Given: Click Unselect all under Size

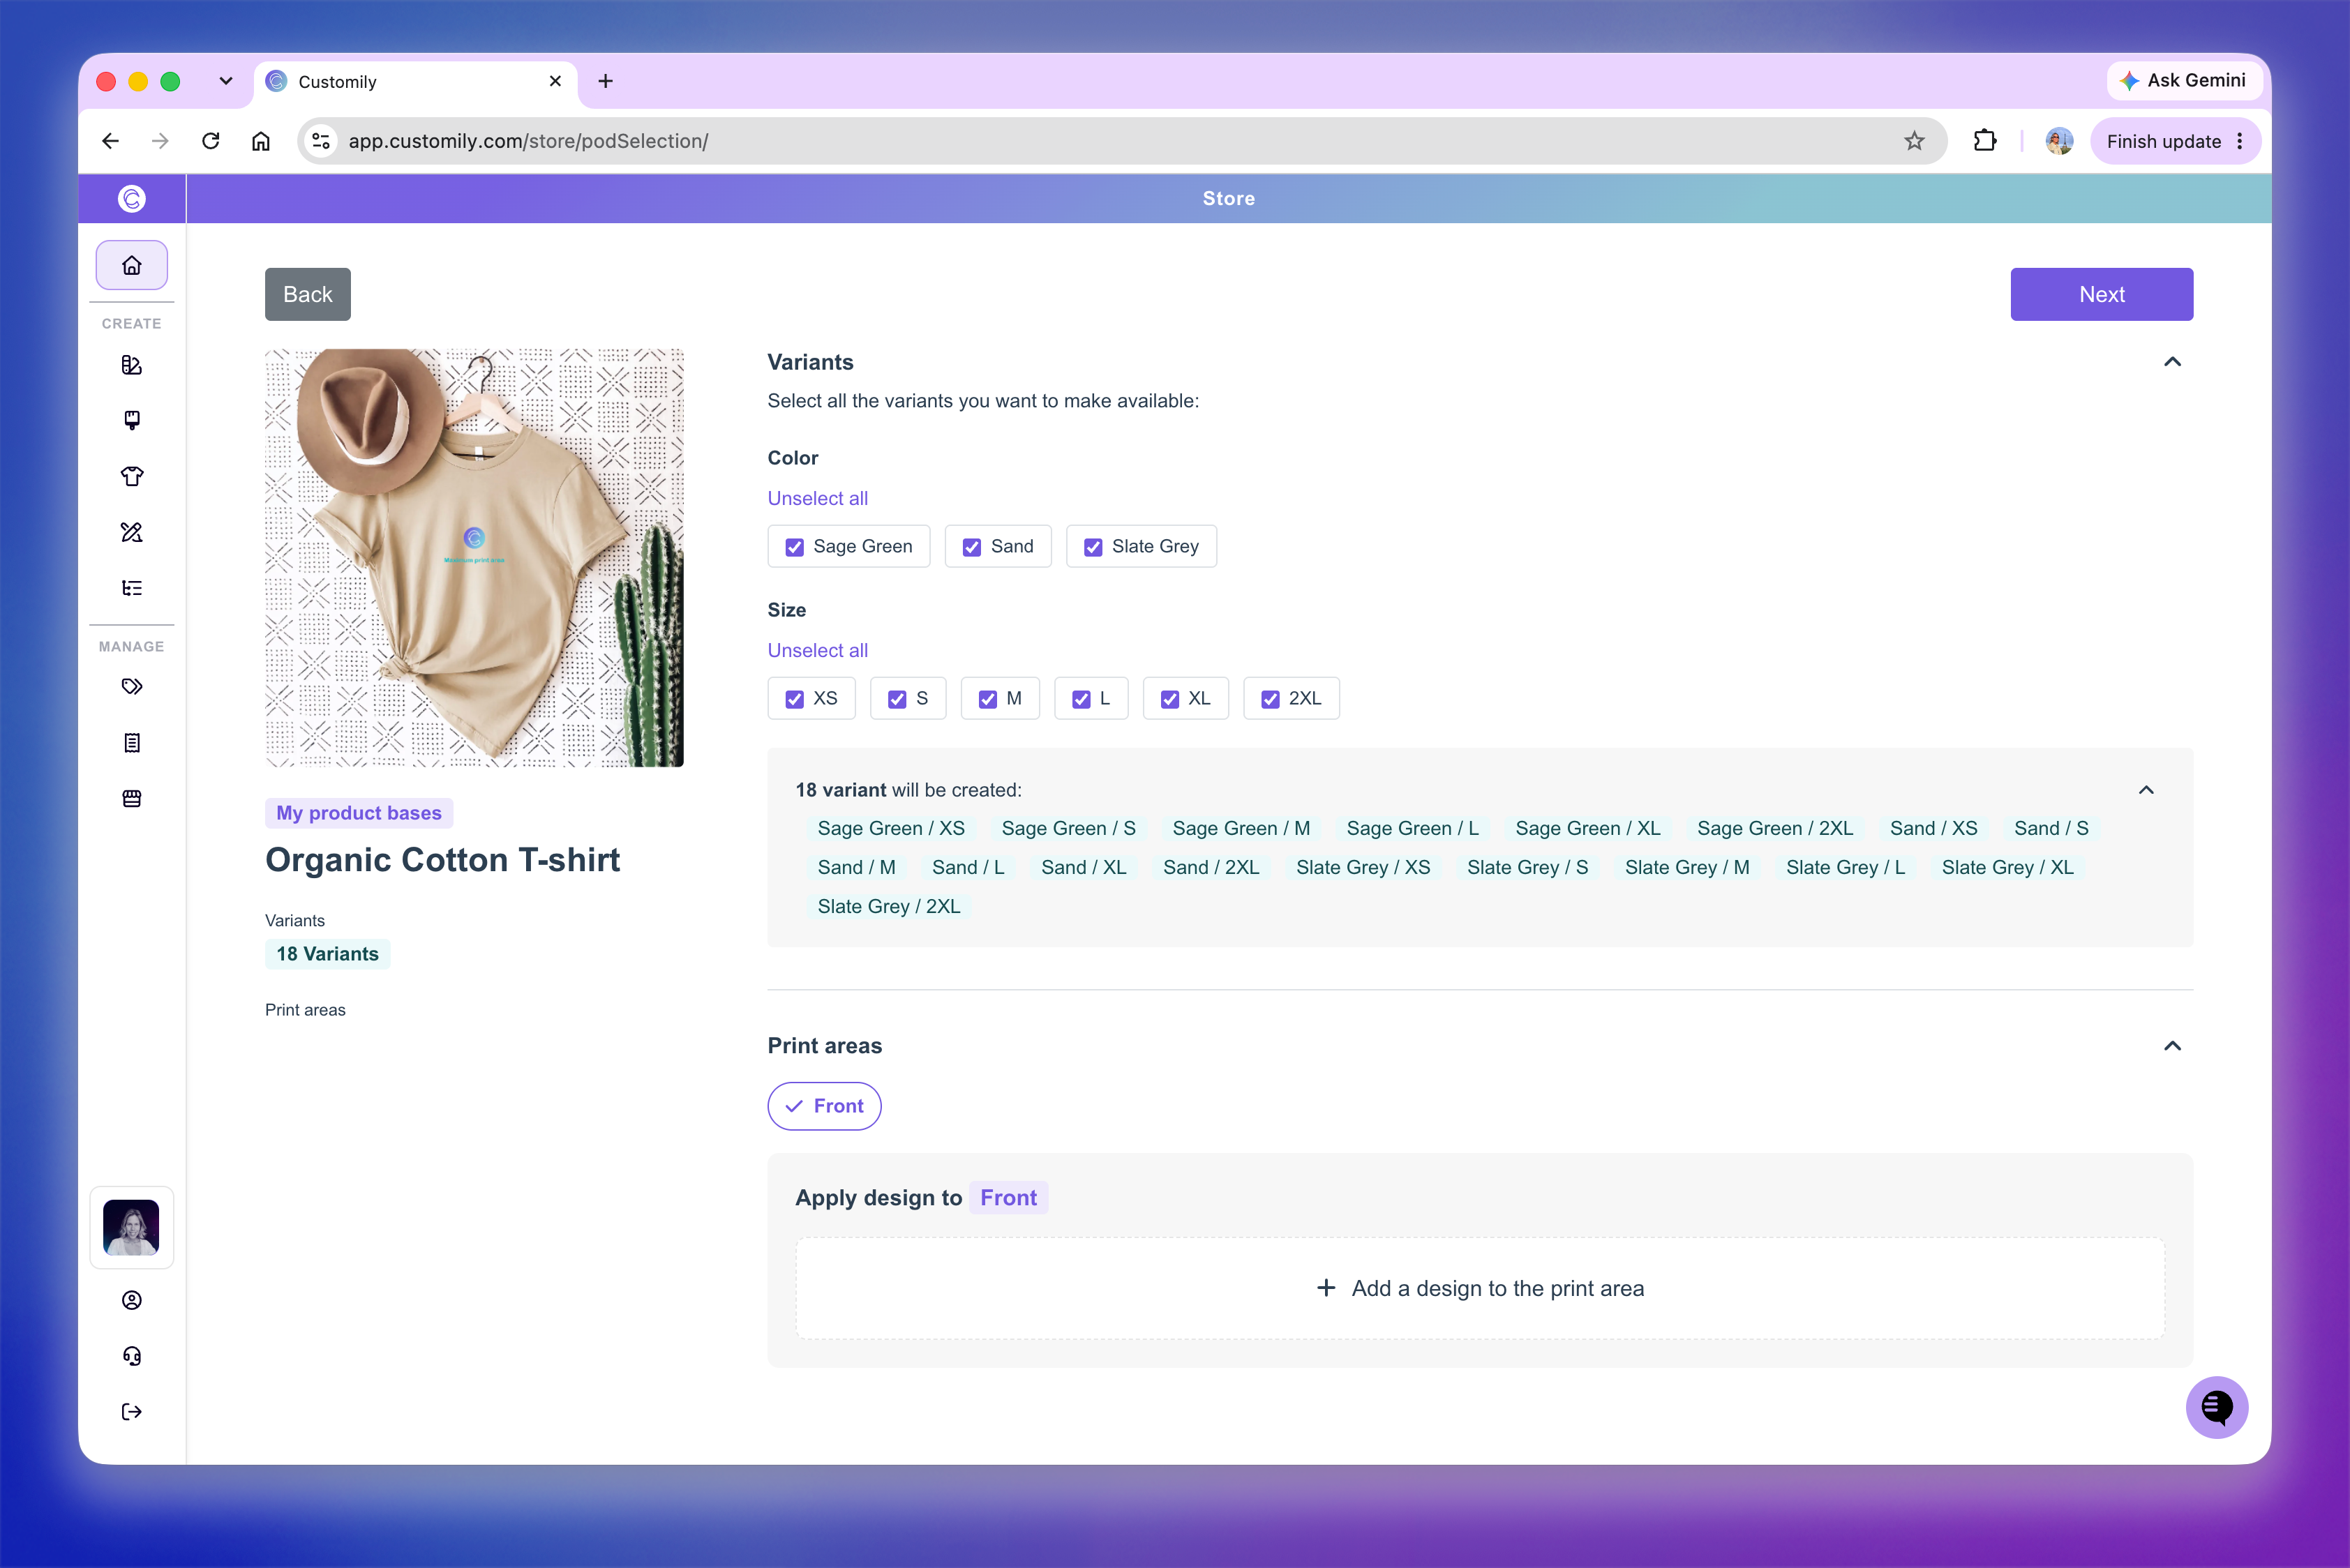Looking at the screenshot, I should [x=817, y=650].
